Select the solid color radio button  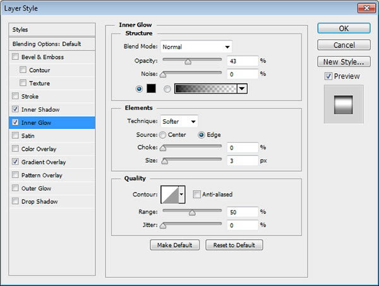(139, 89)
